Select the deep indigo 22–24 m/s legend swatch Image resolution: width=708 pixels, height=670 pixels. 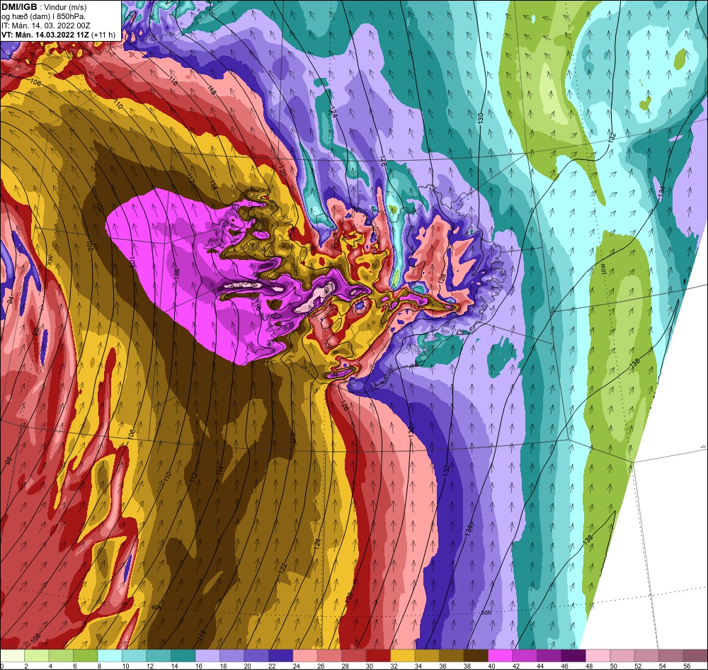tap(280, 656)
